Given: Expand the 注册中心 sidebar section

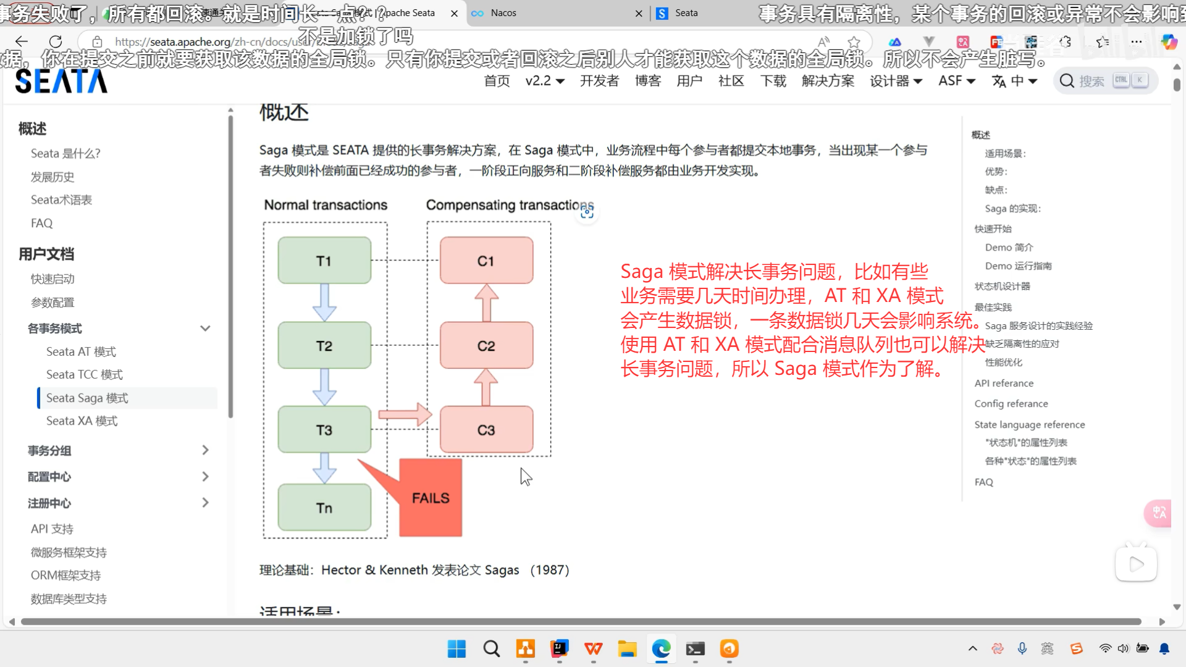Looking at the screenshot, I should click(205, 503).
